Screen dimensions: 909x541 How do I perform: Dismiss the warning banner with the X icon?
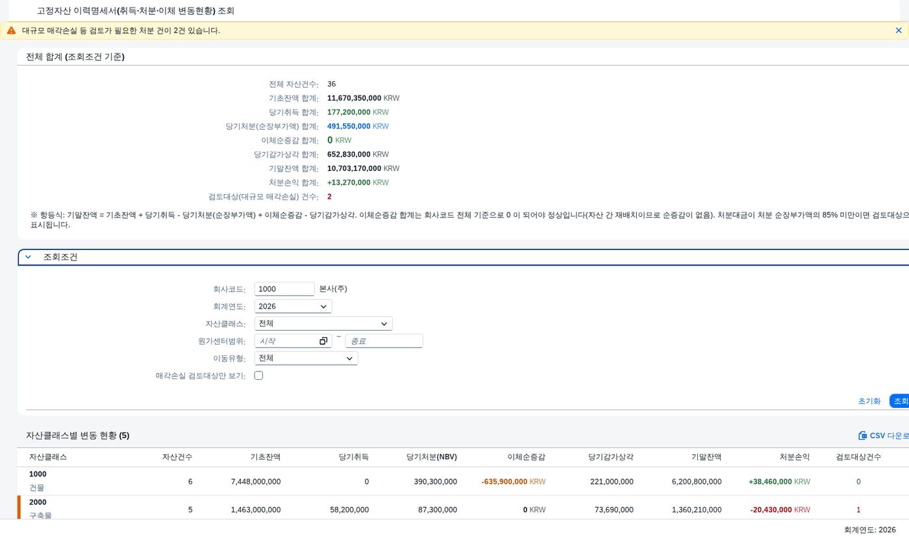(x=899, y=31)
